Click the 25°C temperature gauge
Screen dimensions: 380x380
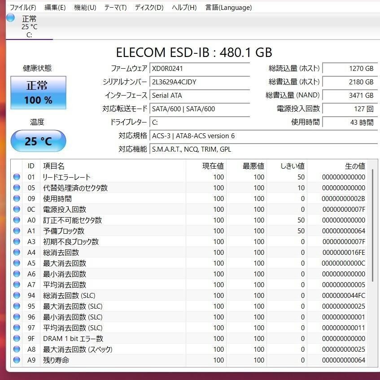click(38, 140)
